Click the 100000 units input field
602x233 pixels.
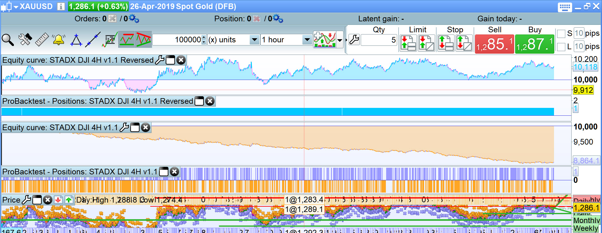coord(177,40)
